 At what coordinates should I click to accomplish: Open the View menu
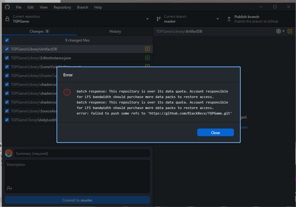tap(44, 7)
